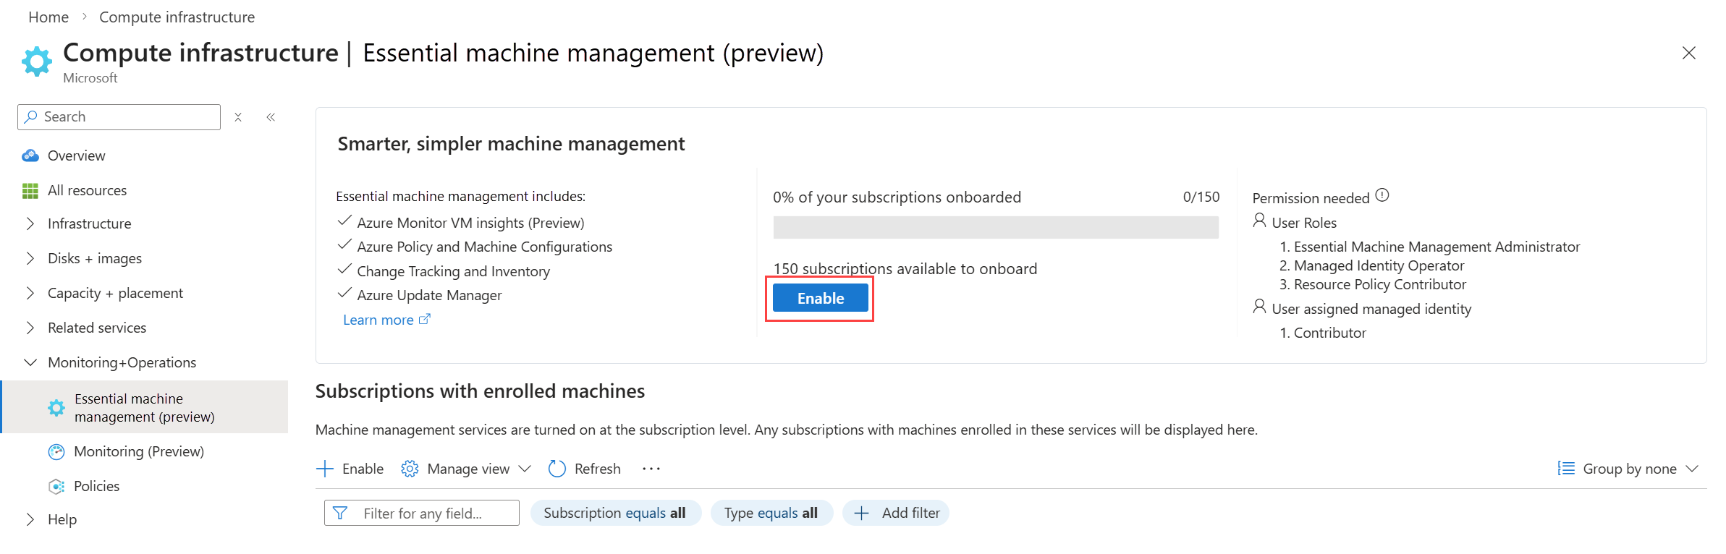Click the Group by list icon
The height and width of the screenshot is (554, 1726).
click(1566, 469)
